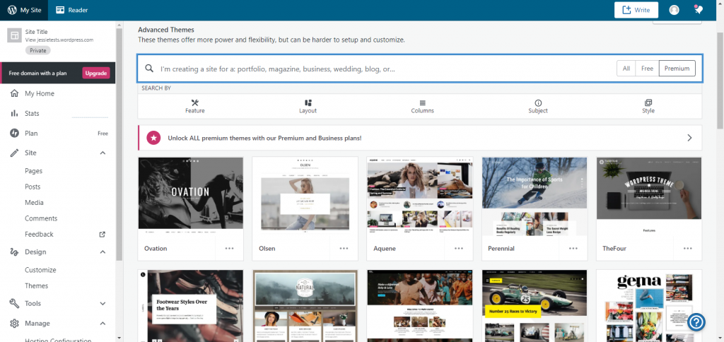This screenshot has height=342, width=724.
Task: Click Unlock ALL premium themes banner text
Action: tap(264, 138)
